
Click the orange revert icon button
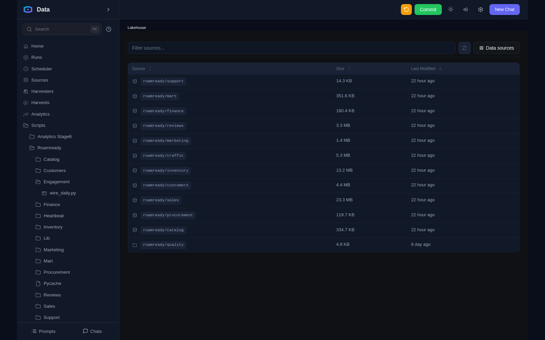(406, 10)
